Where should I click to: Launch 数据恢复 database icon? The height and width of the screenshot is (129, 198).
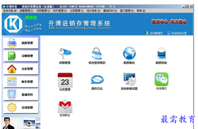click(162, 53)
